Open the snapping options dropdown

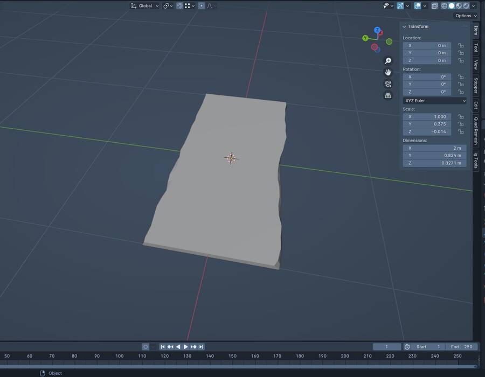[190, 6]
